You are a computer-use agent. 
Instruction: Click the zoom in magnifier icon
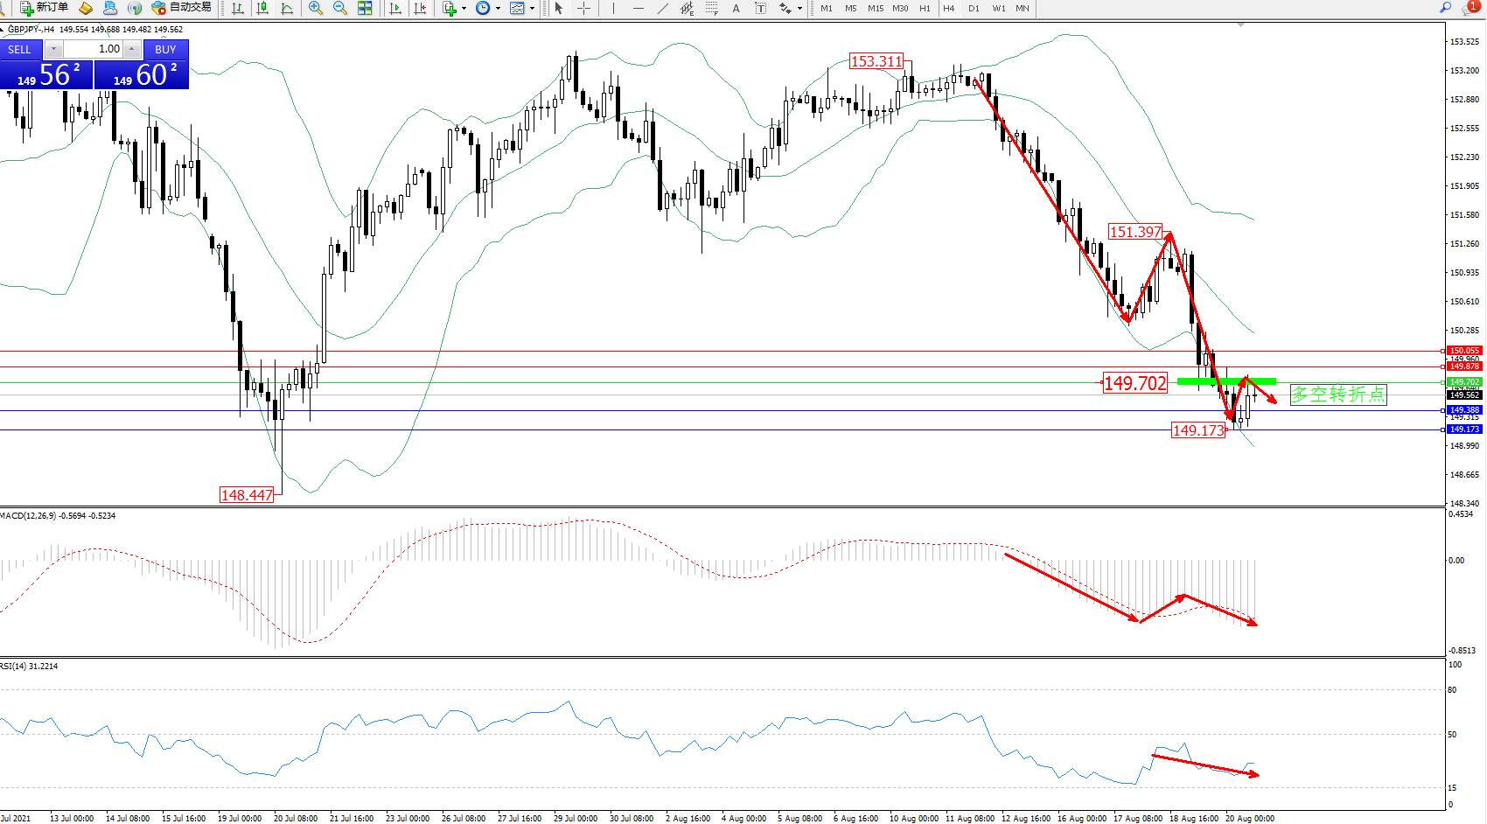coord(316,8)
